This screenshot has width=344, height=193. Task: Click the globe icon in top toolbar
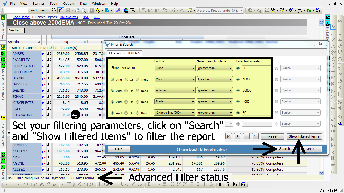126,10
